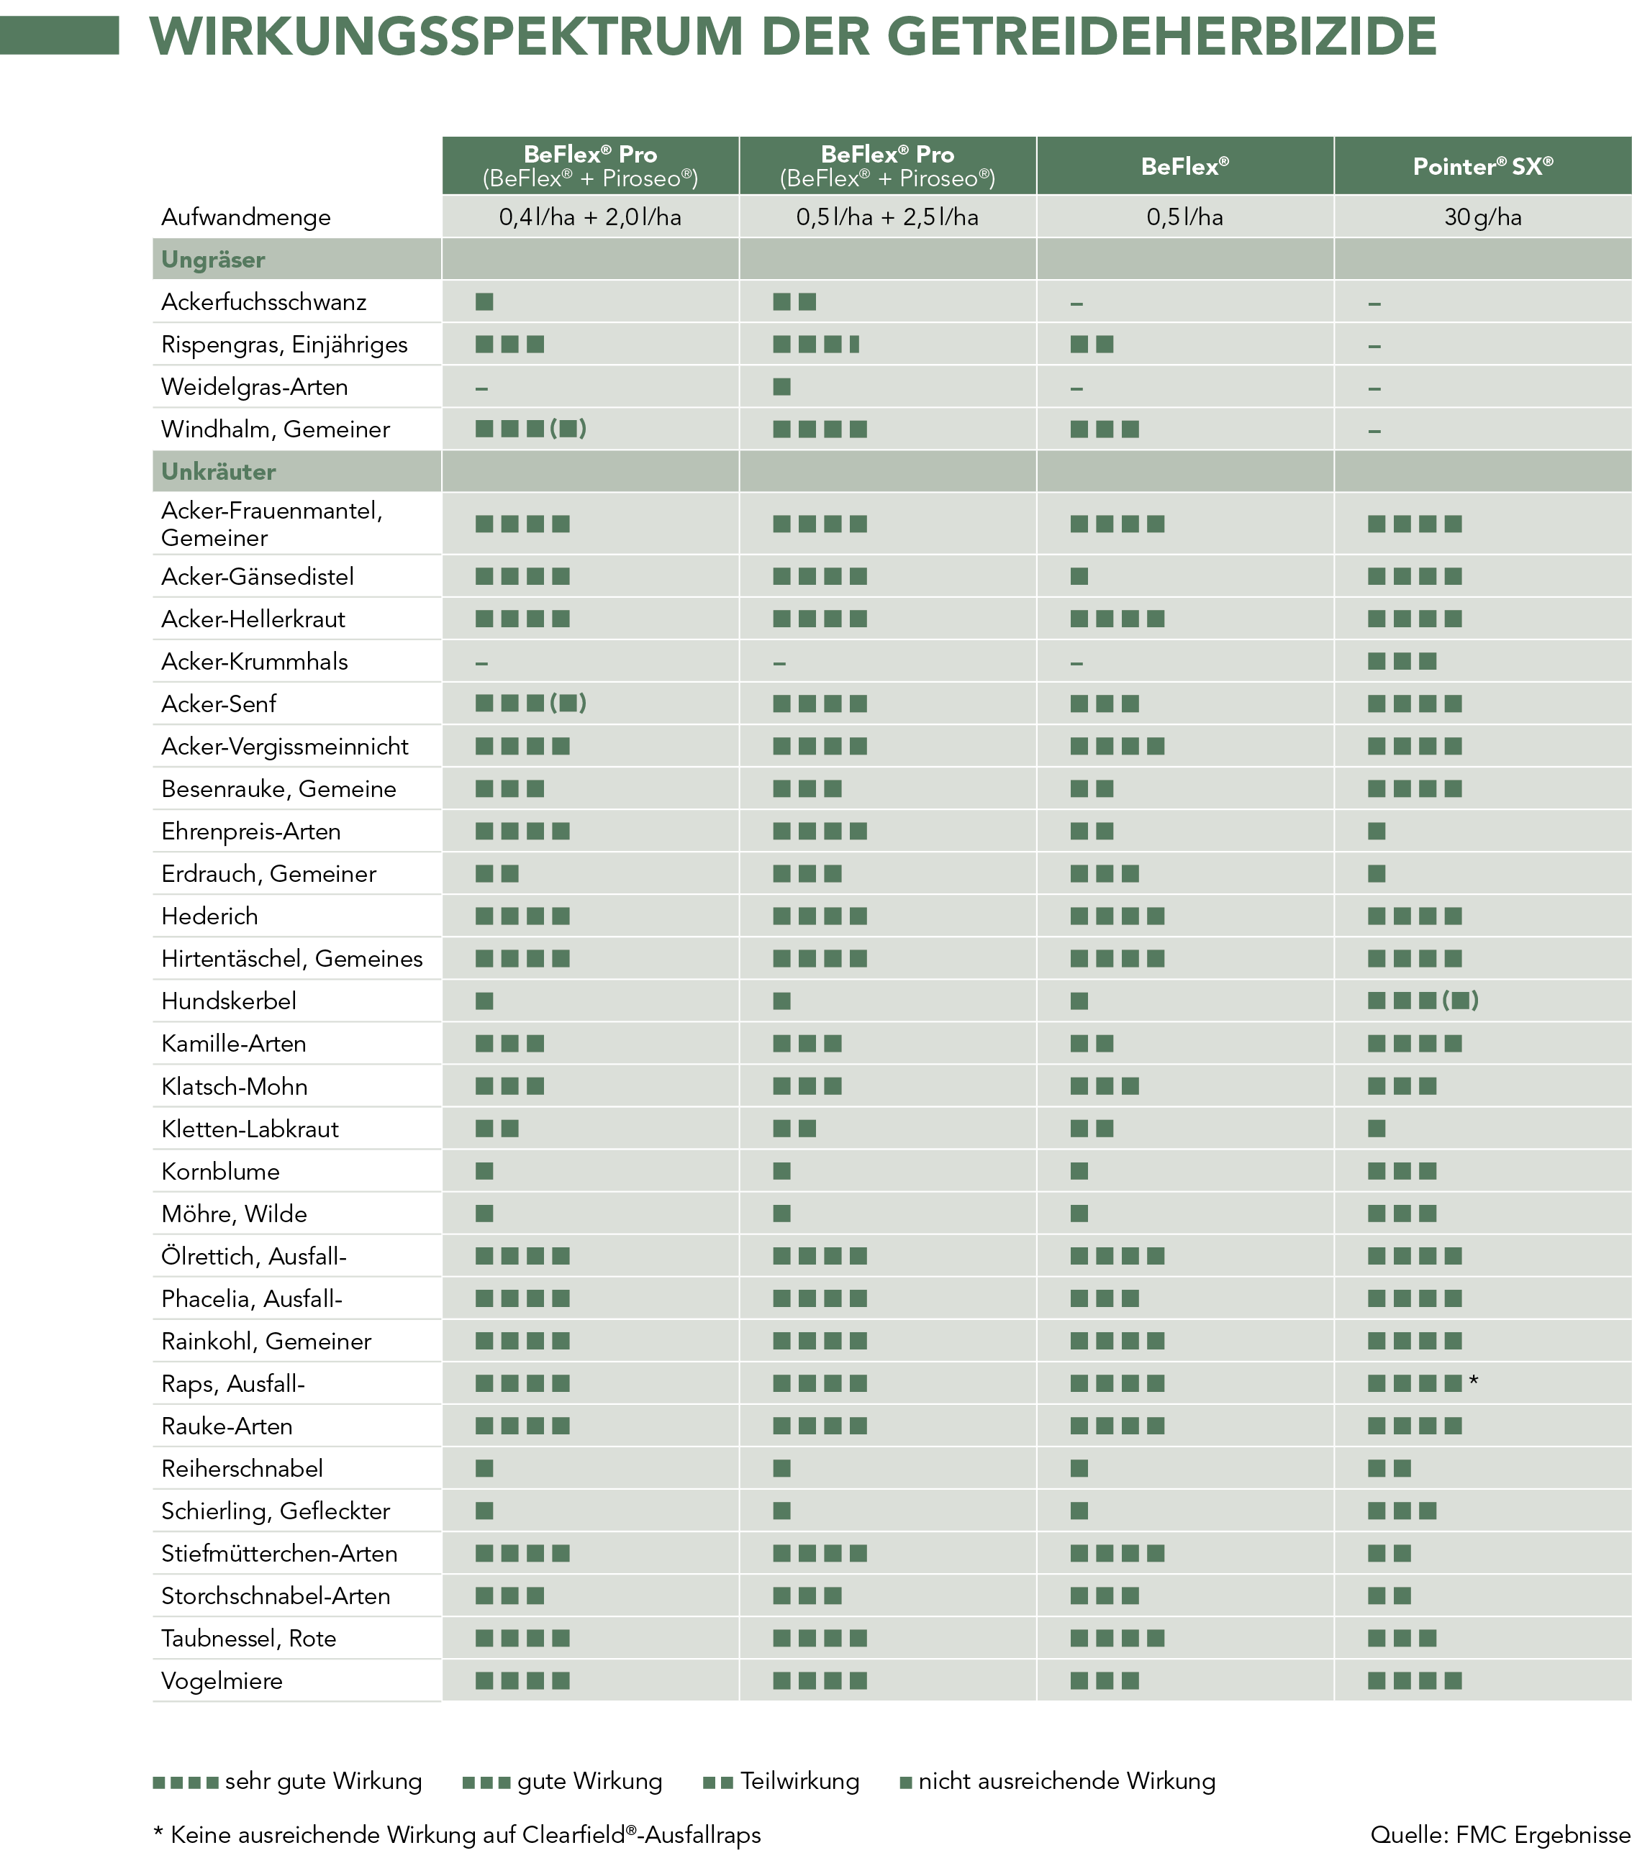
Task: Select the 'Möhre, Wilde' row label
Action: tap(234, 1214)
